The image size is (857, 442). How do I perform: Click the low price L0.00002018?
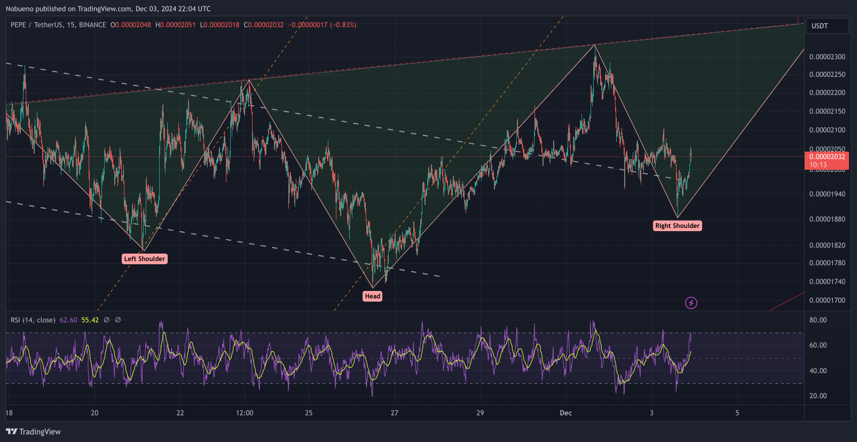coord(219,25)
